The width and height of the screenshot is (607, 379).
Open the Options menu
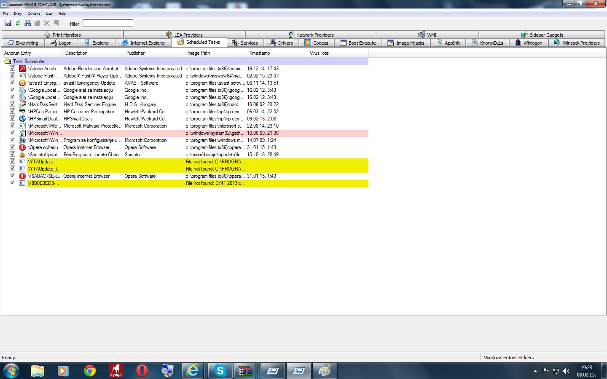34,13
